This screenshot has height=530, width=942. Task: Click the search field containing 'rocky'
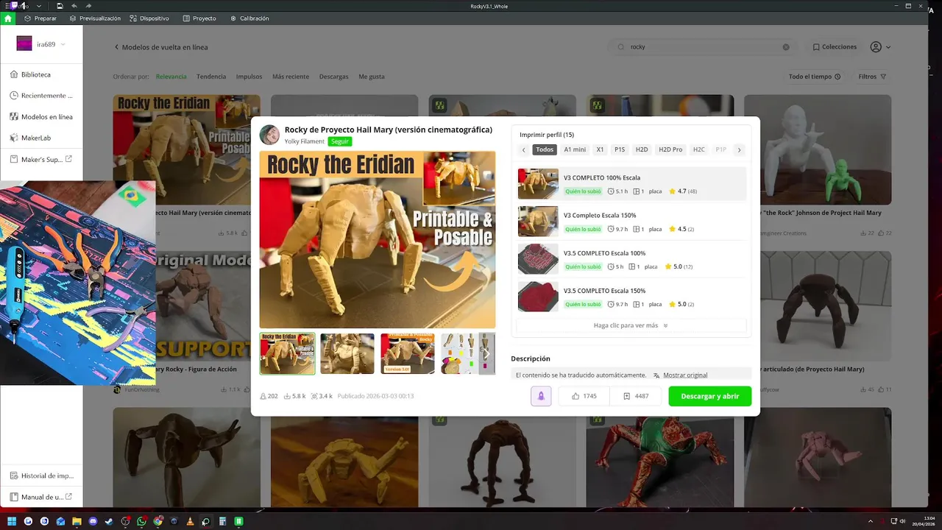[x=703, y=46]
